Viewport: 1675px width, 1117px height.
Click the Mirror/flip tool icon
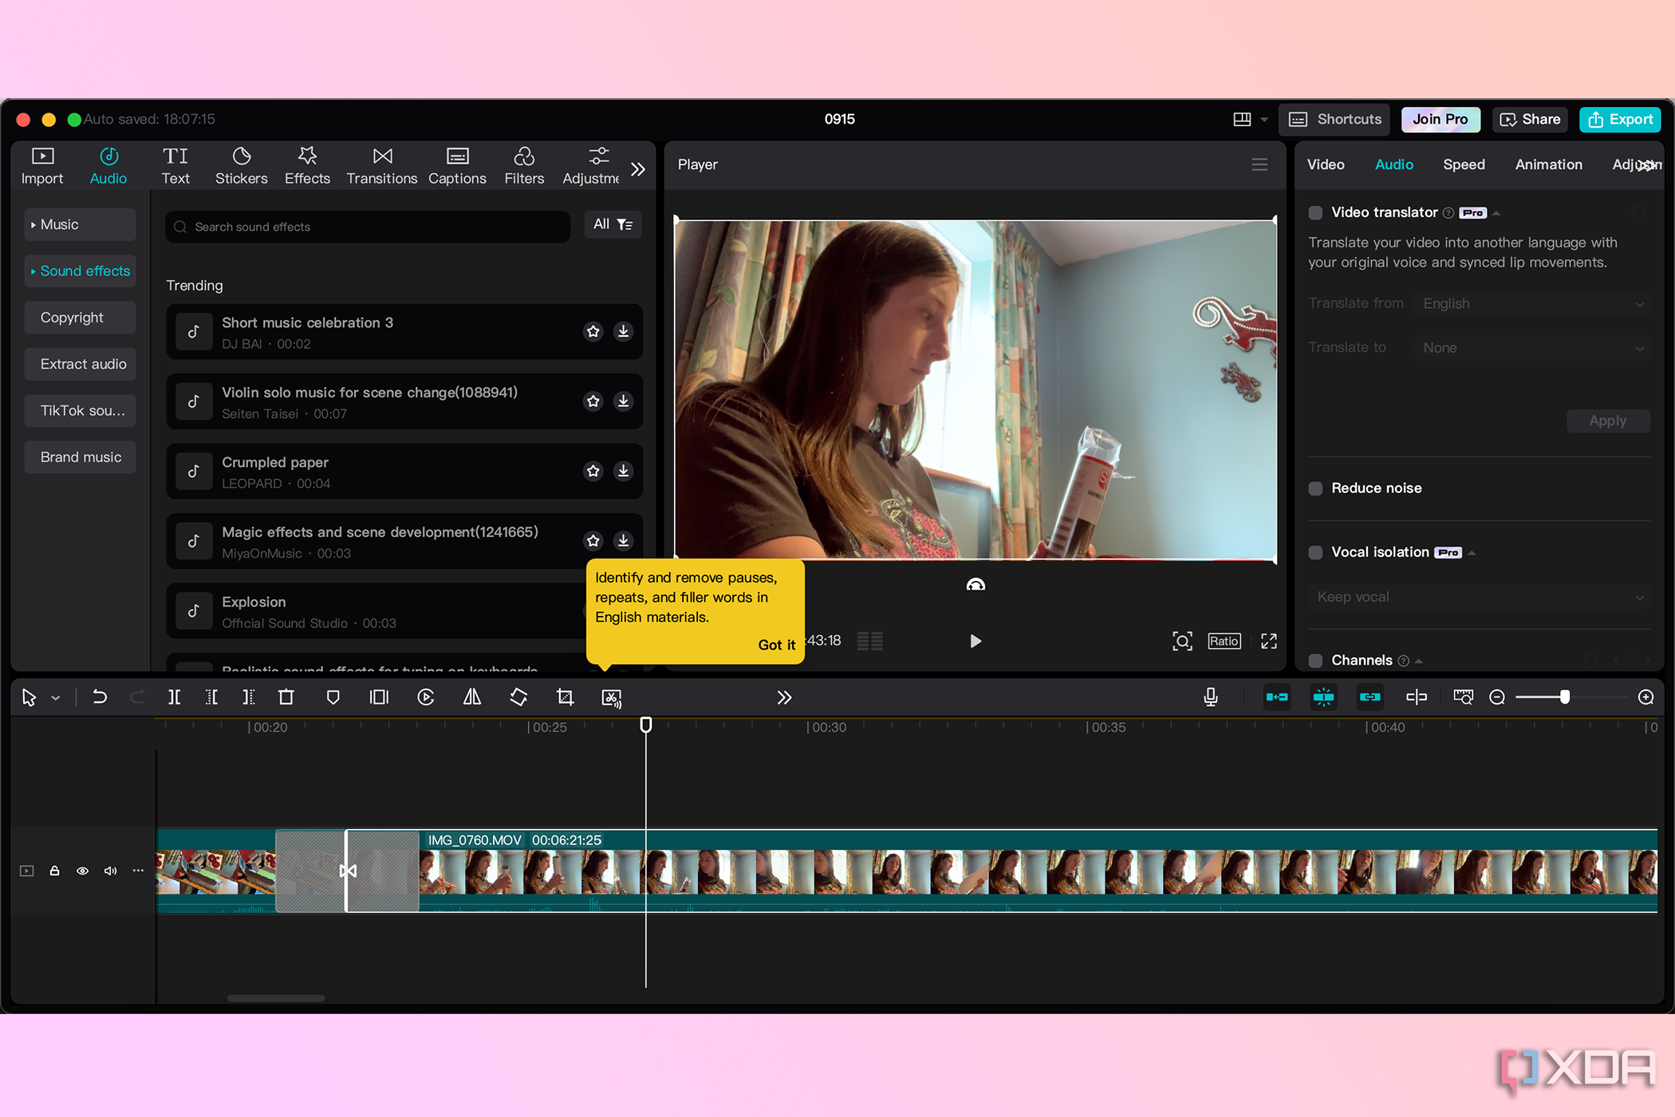tap(470, 697)
